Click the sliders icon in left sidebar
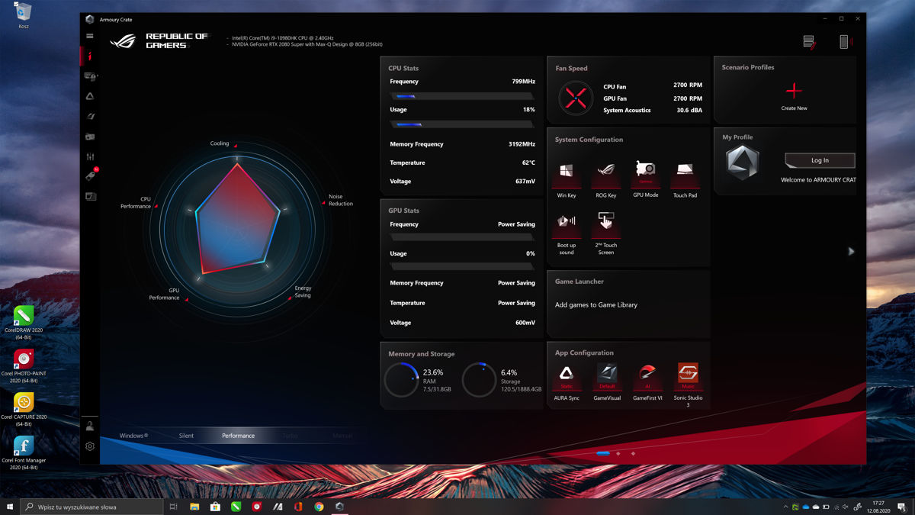The image size is (915, 515). pos(90,156)
